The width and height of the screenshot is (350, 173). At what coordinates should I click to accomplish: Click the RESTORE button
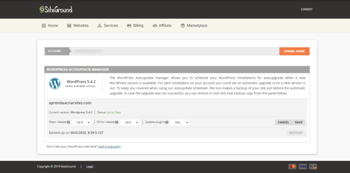point(296,133)
